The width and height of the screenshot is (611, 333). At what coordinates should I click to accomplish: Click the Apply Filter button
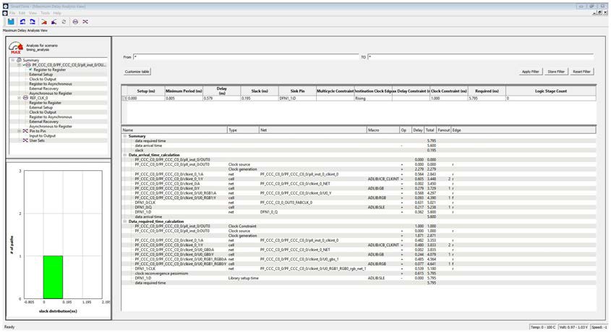coord(530,72)
